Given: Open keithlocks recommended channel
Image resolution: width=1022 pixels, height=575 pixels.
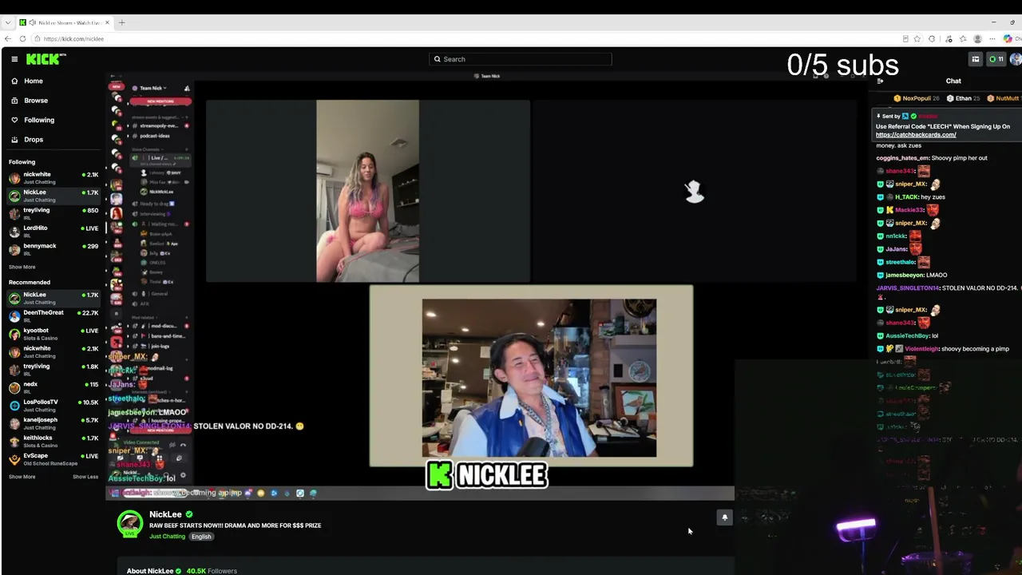Looking at the screenshot, I should tap(54, 441).
